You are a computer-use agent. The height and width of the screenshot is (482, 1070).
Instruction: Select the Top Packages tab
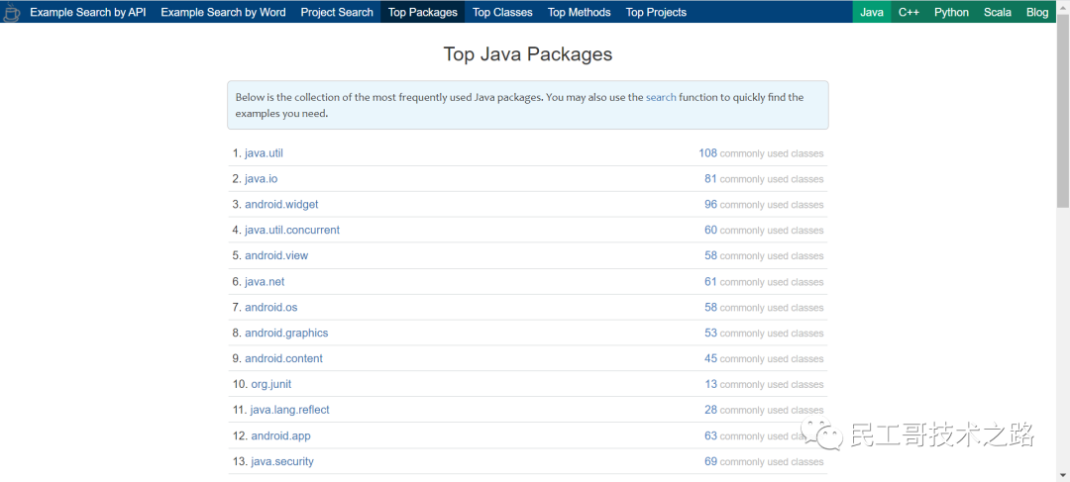[x=423, y=12]
